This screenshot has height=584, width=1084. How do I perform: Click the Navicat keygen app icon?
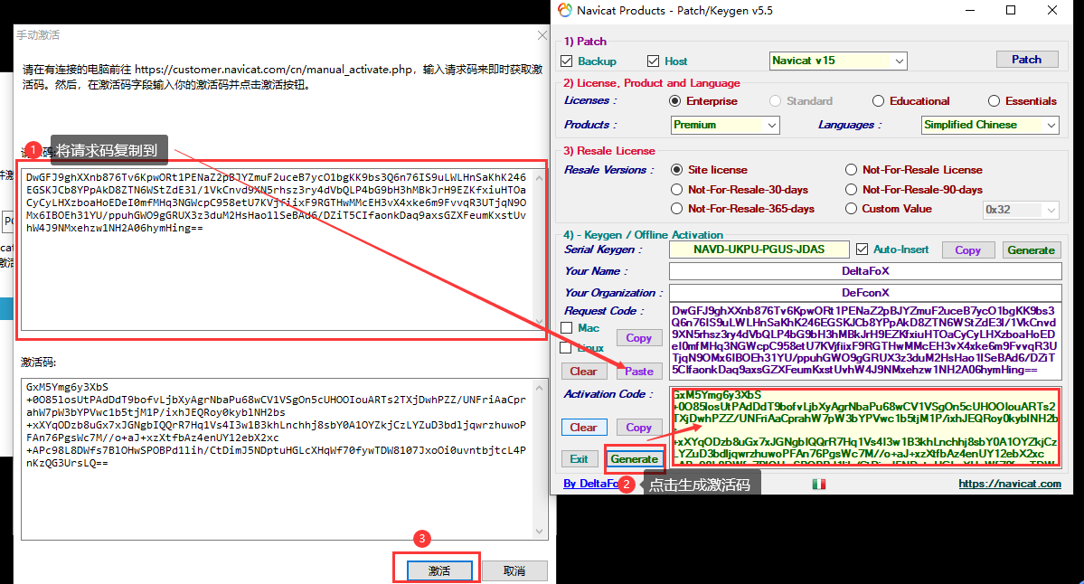pos(565,10)
